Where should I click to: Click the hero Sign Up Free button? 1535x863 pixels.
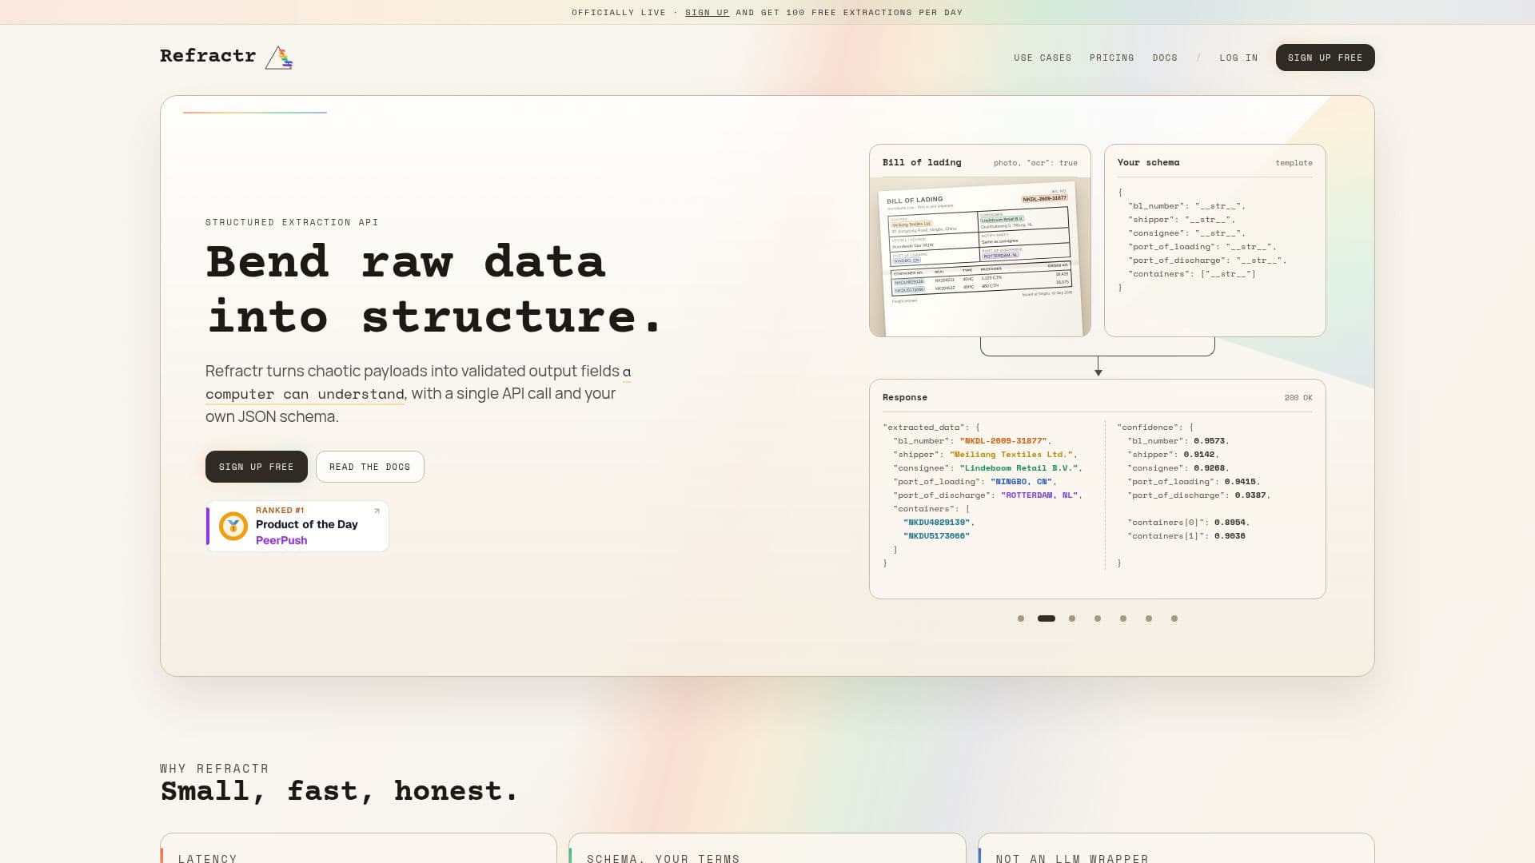click(x=256, y=467)
